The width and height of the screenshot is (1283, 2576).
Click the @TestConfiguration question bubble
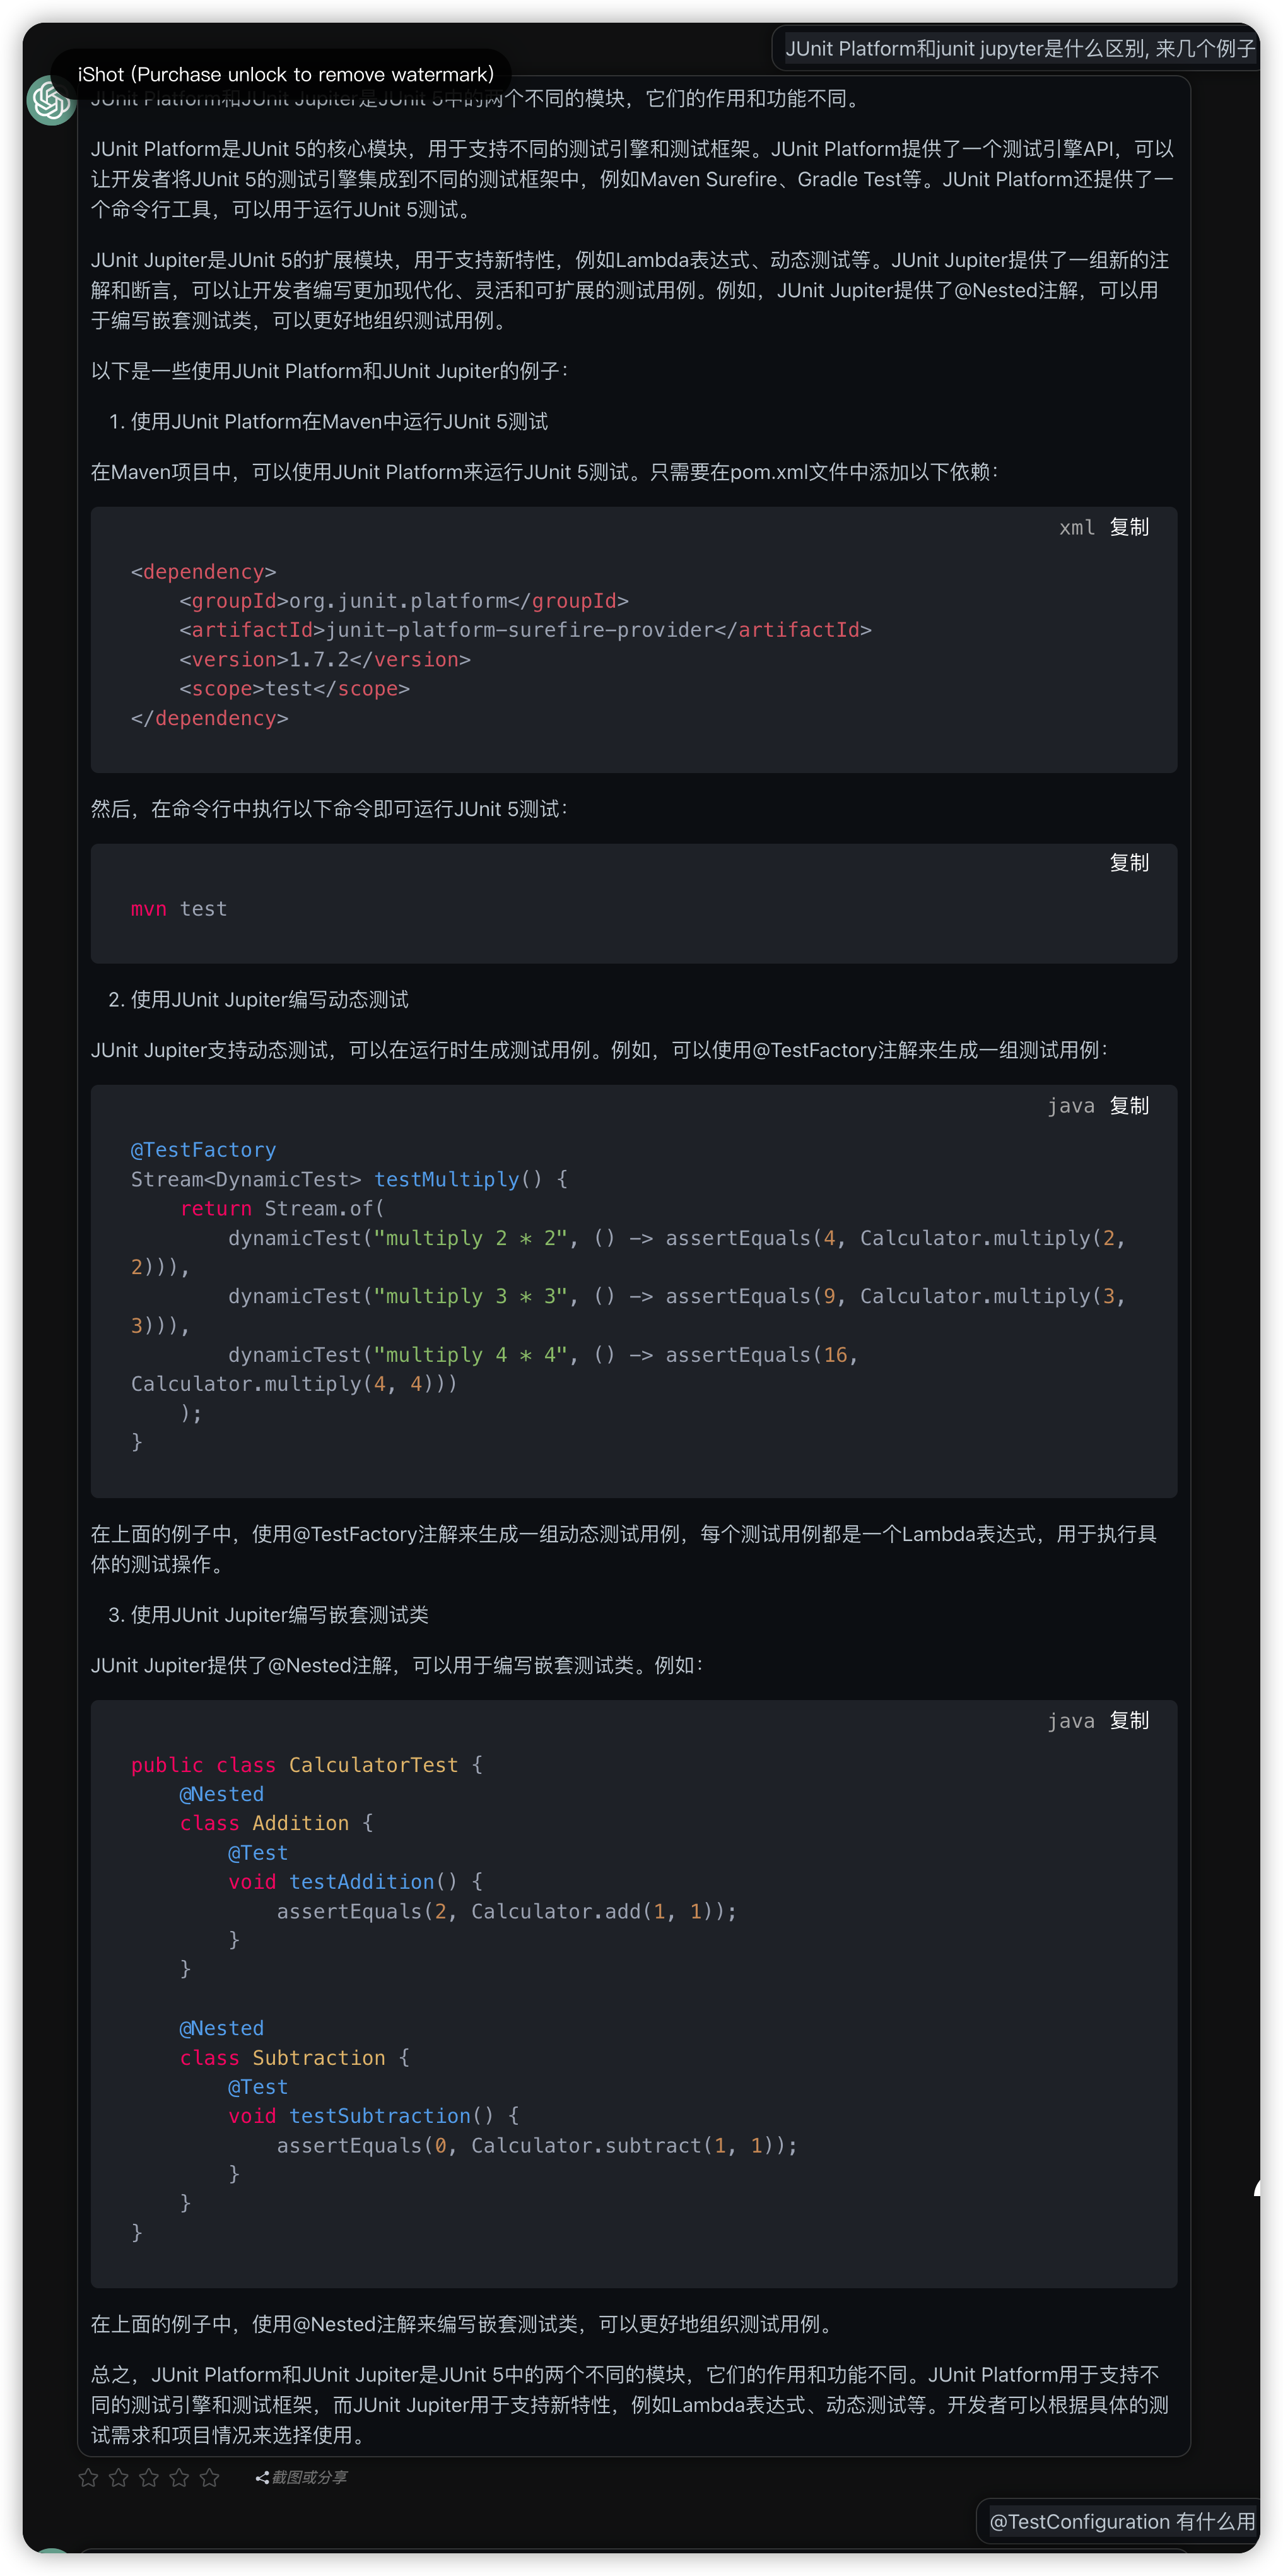pyautogui.click(x=1121, y=2522)
